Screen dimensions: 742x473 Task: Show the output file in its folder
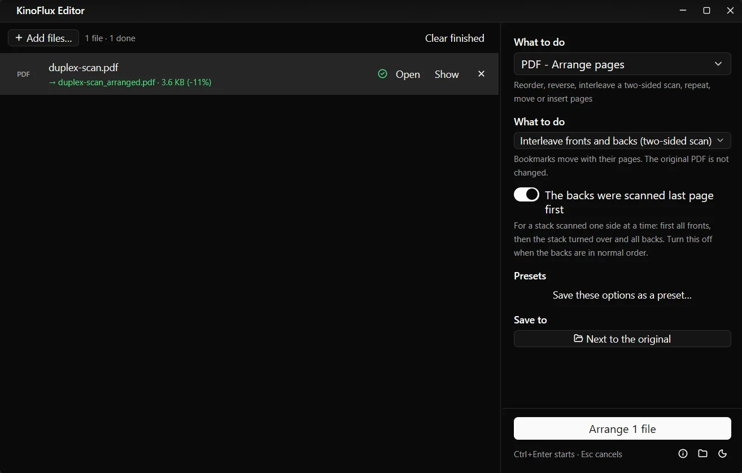tap(447, 74)
